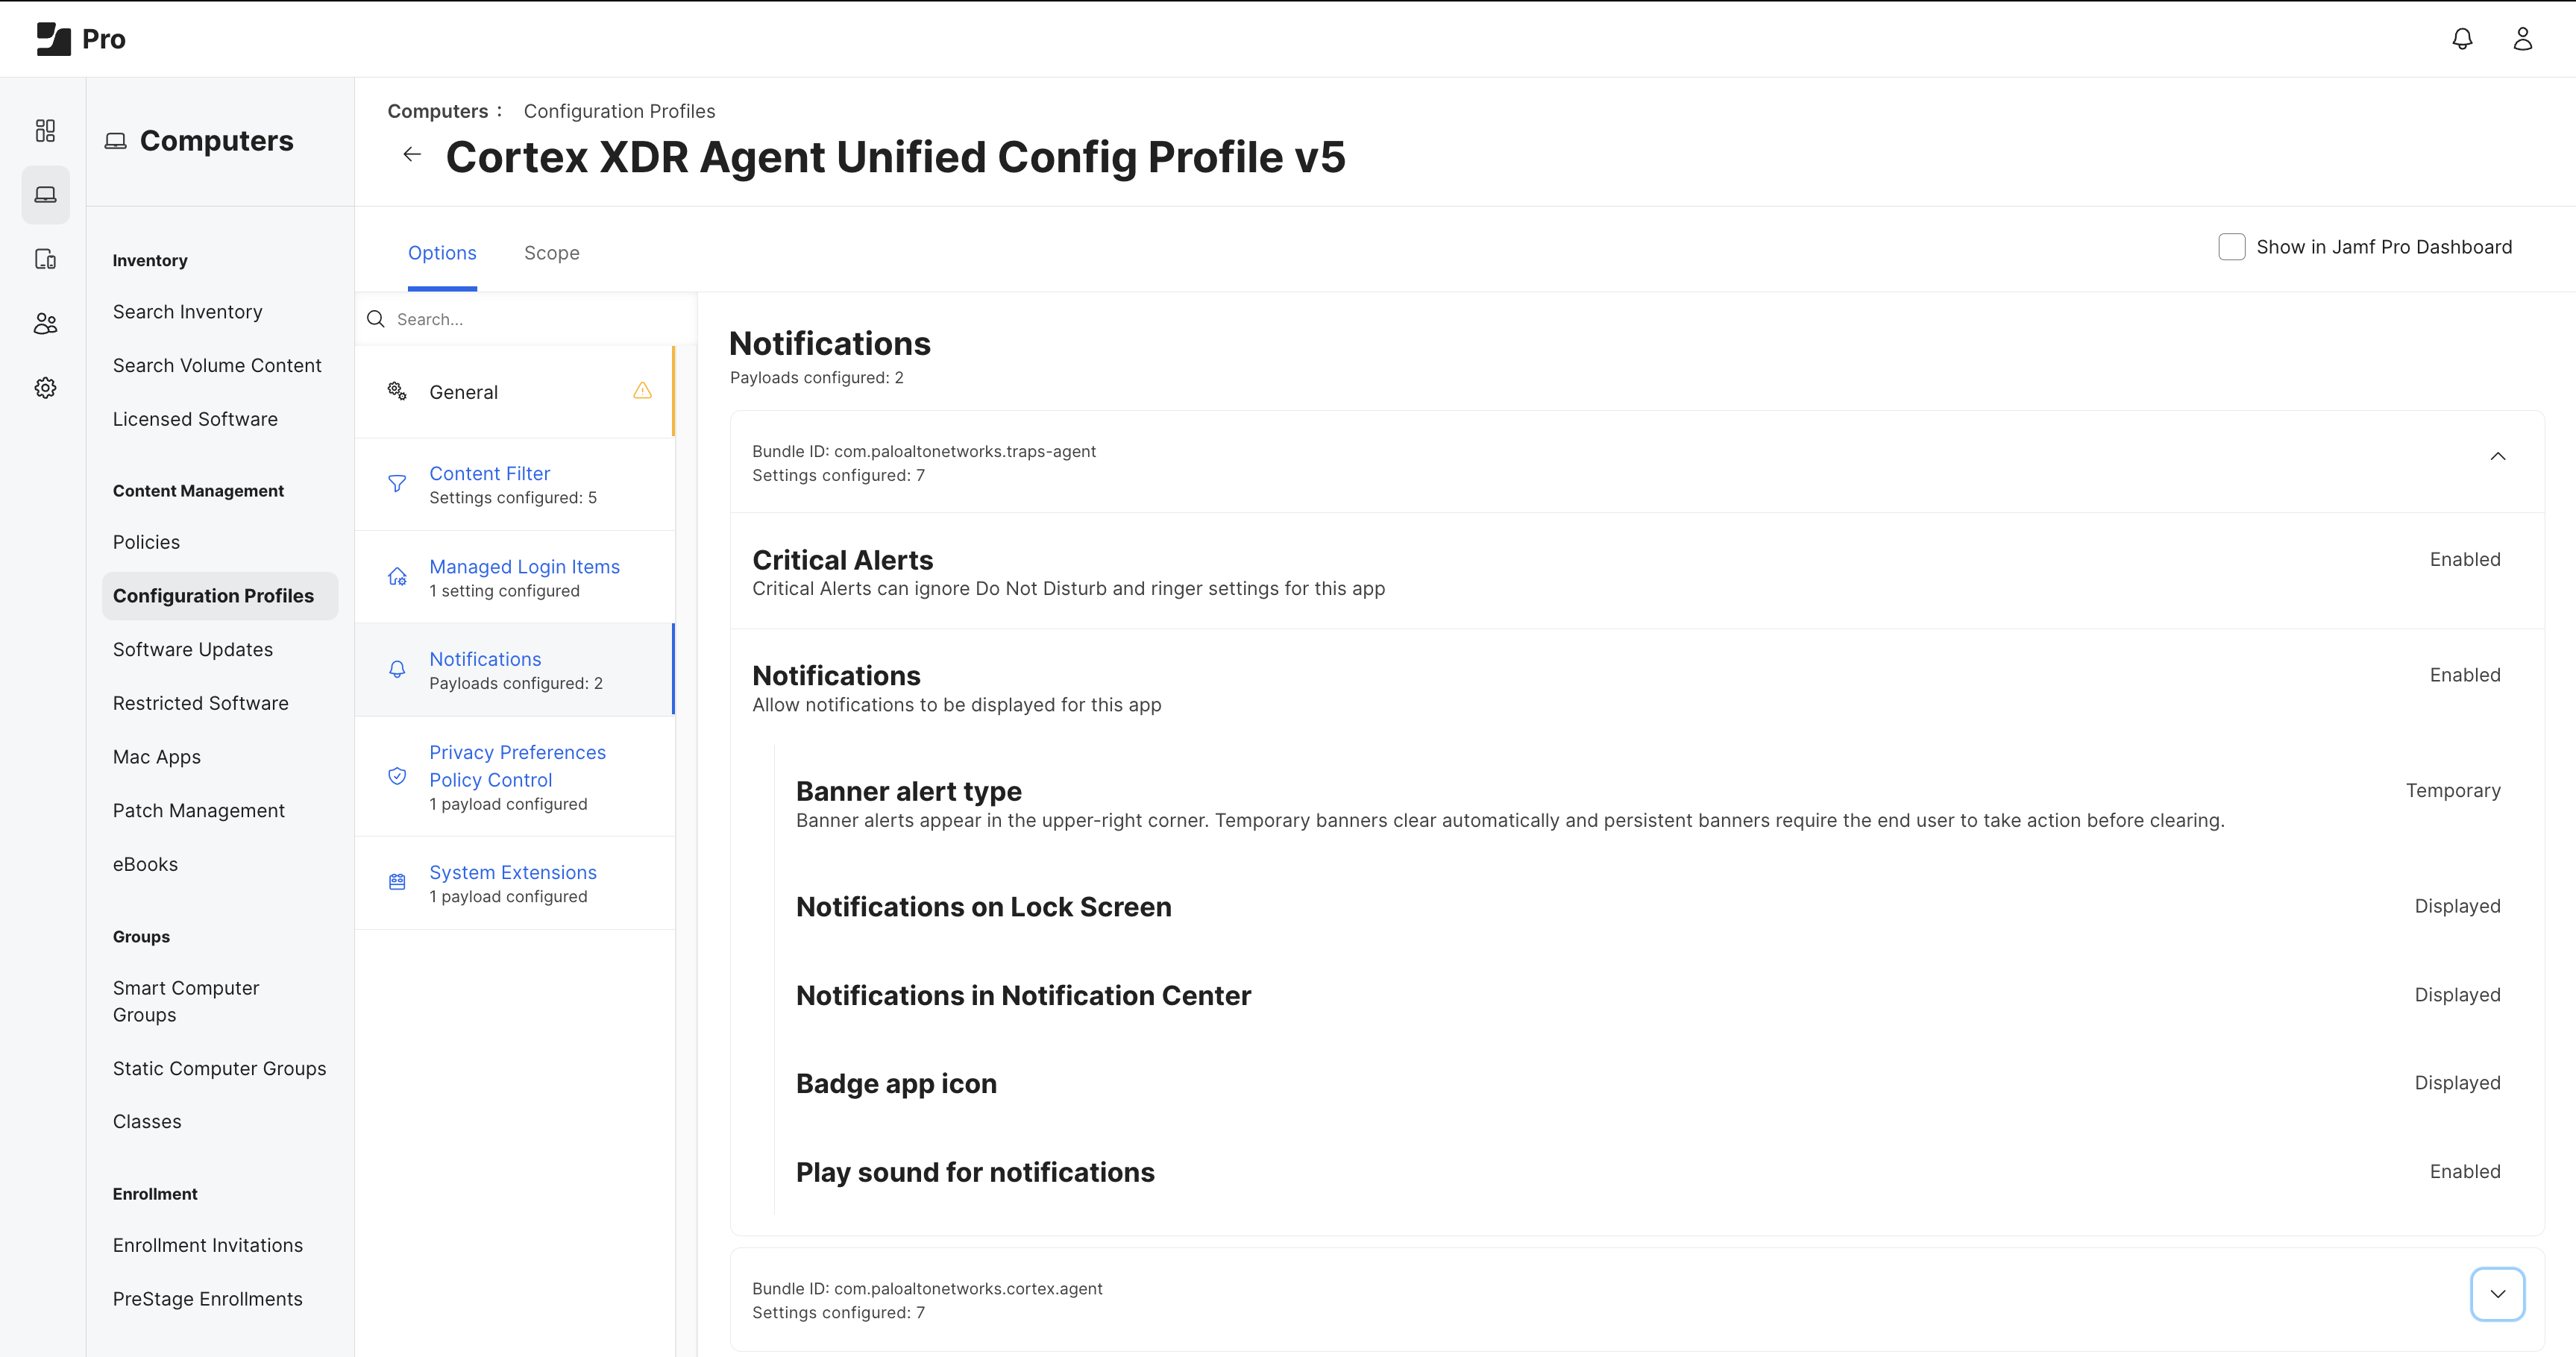The height and width of the screenshot is (1357, 2576).
Task: Open Classes in the sidebar
Action: [147, 1122]
